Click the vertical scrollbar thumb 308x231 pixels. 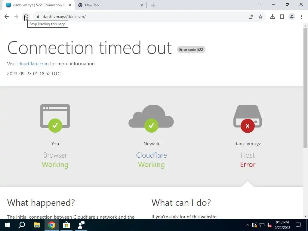click(x=306, y=88)
